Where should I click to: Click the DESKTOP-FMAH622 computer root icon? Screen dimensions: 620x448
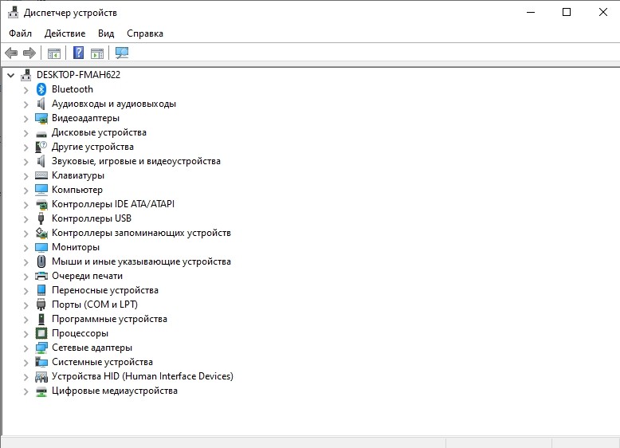pos(26,75)
